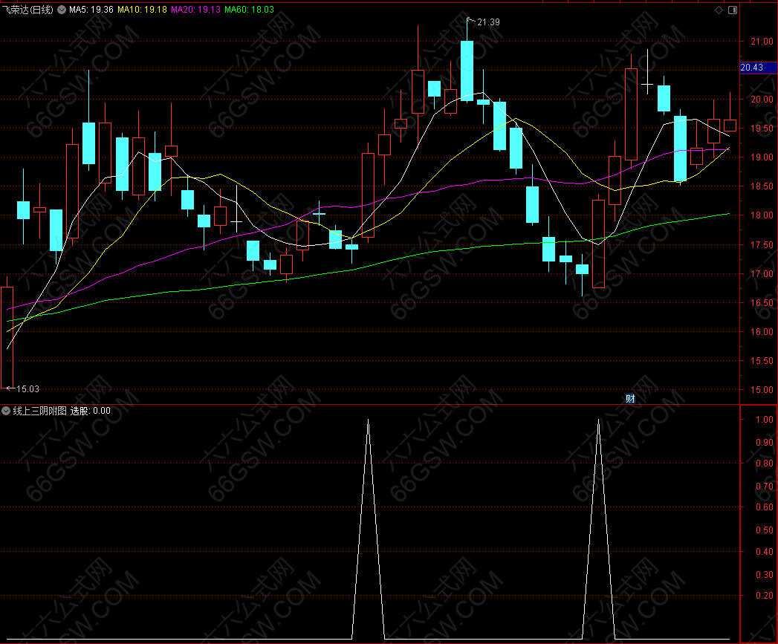
Task: Click the second signal spike peak in sub-chart
Action: 598,420
